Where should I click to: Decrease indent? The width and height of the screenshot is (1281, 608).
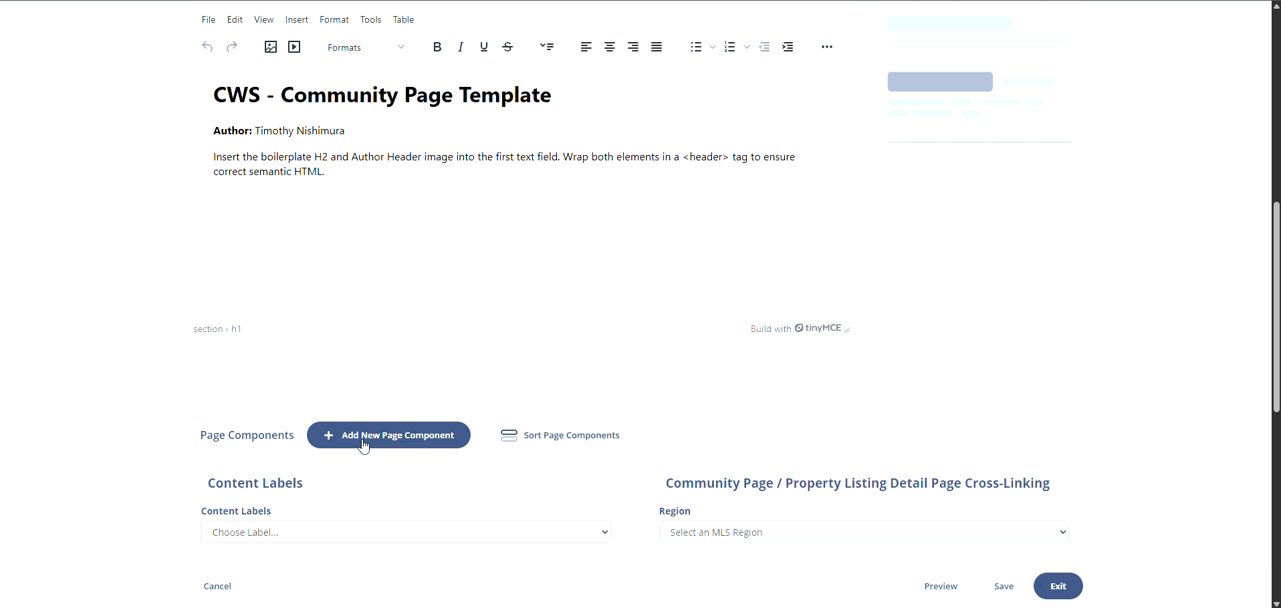point(765,47)
